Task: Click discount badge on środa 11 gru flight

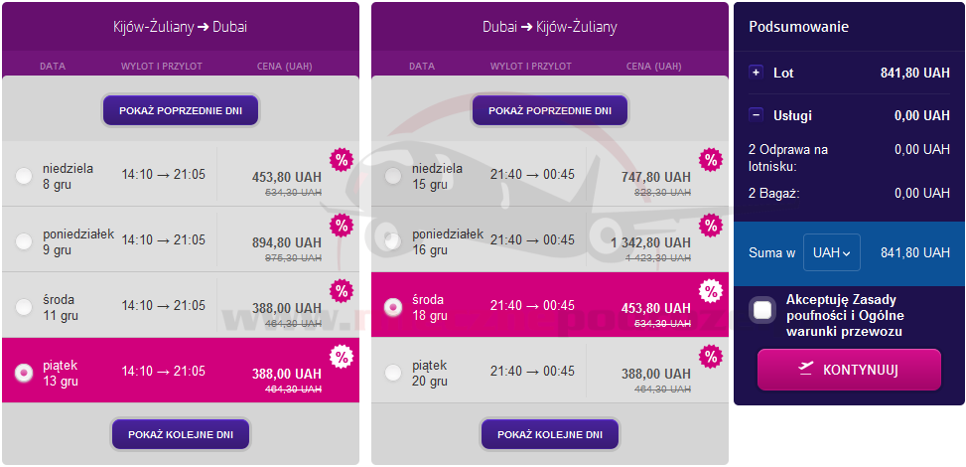Action: pos(342,291)
